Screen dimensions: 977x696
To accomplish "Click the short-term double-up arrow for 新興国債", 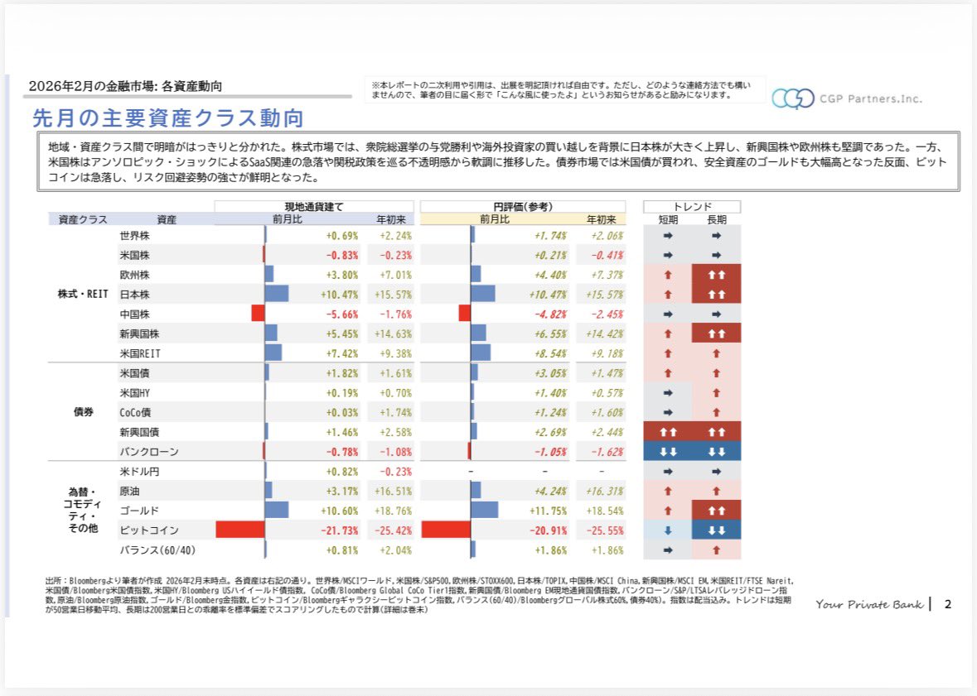I will point(667,432).
